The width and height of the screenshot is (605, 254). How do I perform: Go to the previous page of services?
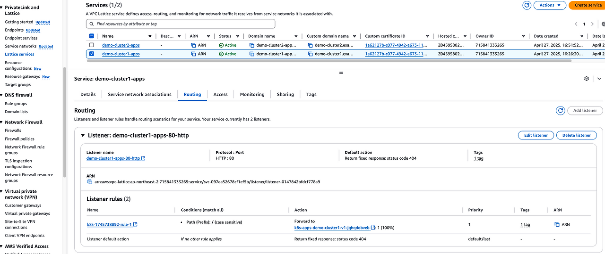pos(576,24)
